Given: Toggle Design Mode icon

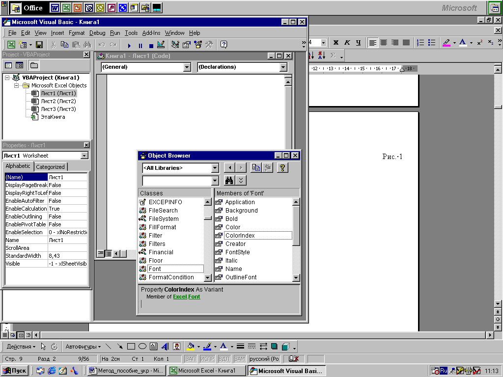Looking at the screenshot, I should point(161,45).
